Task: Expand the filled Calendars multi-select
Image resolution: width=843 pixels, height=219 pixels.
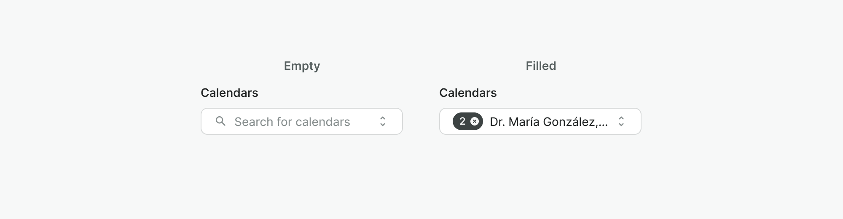Action: [x=540, y=121]
